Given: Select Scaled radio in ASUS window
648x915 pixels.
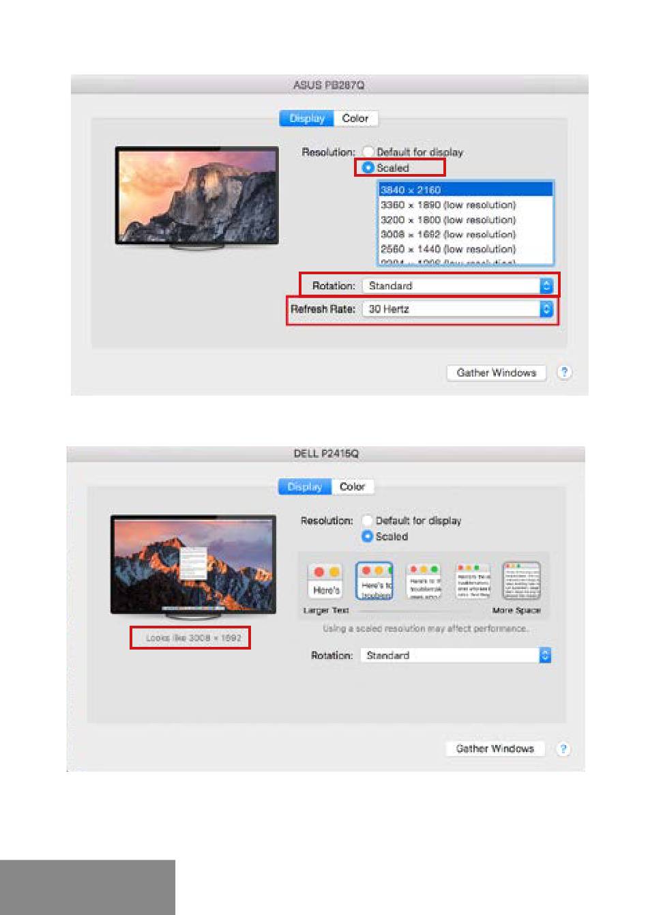Looking at the screenshot, I should [368, 167].
